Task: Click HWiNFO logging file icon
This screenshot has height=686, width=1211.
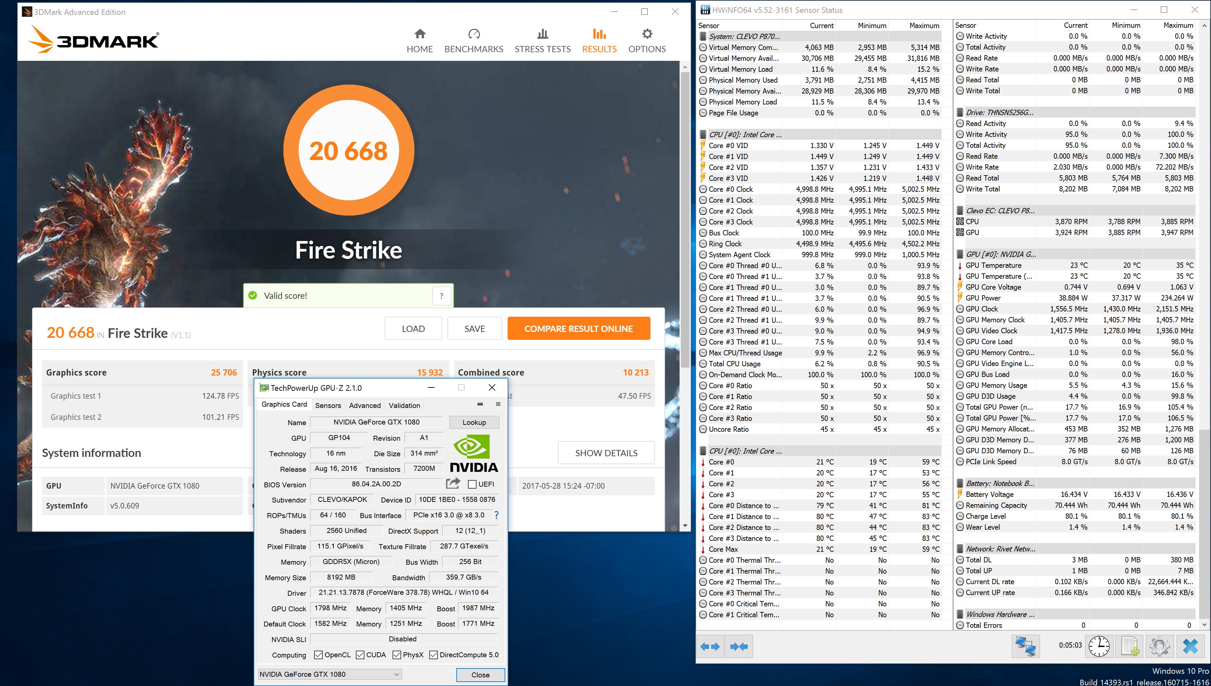Action: pos(1129,646)
